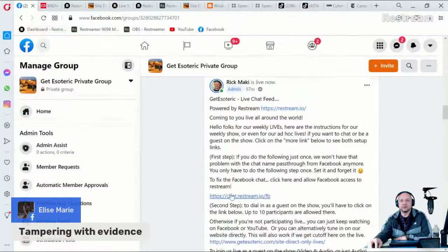The width and height of the screenshot is (448, 252).
Task: Open sidebar settings gear
Action: [x=7, y=194]
